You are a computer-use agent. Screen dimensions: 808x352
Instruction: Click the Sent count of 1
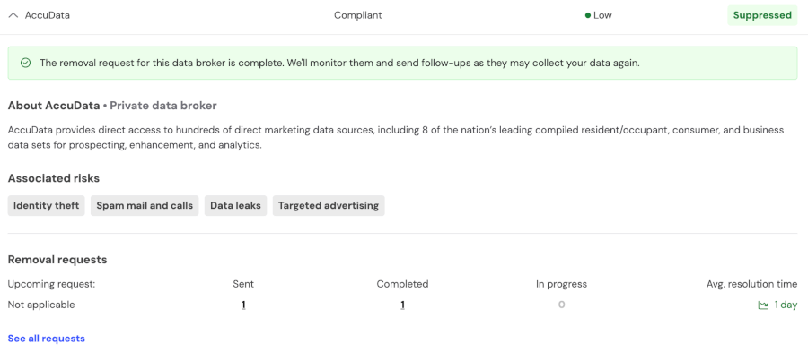coord(243,305)
